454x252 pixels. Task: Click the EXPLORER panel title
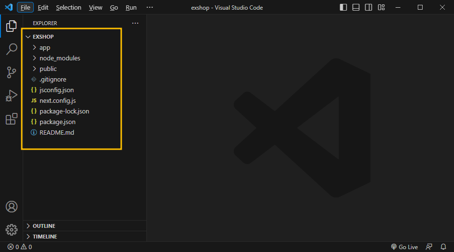pos(45,23)
